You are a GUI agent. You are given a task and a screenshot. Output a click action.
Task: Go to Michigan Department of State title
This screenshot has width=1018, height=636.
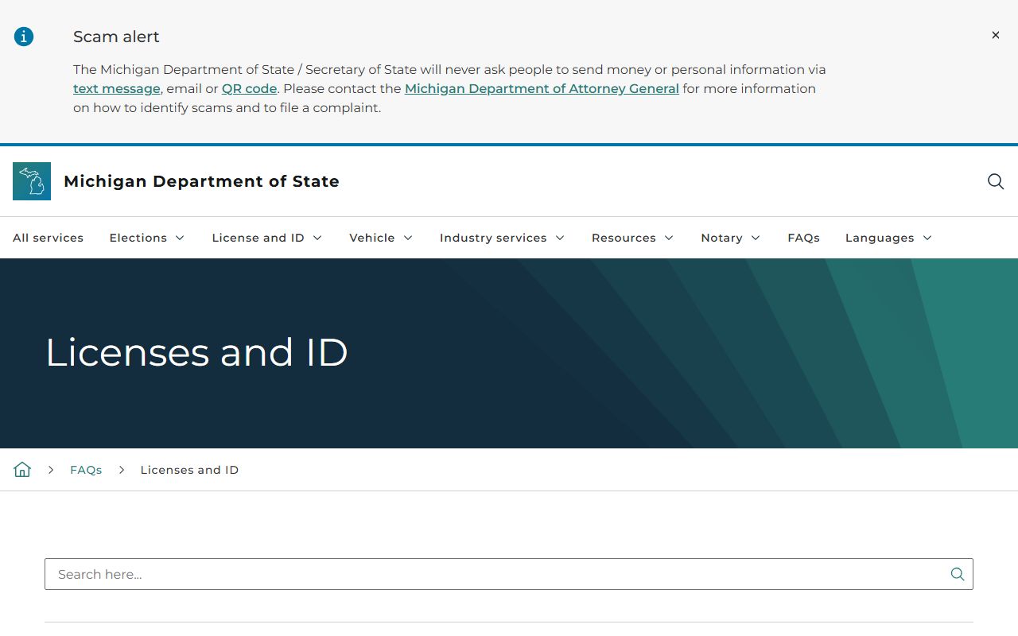coord(201,181)
